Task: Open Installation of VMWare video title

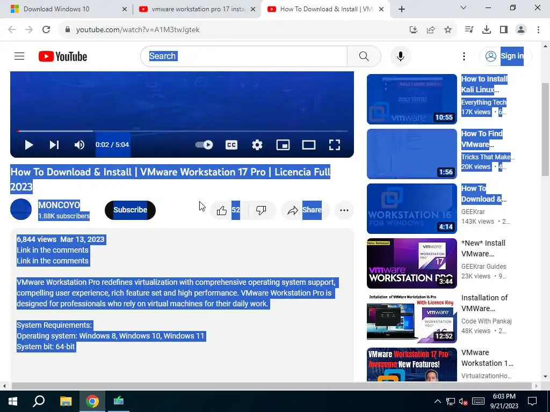Action: [x=484, y=303]
